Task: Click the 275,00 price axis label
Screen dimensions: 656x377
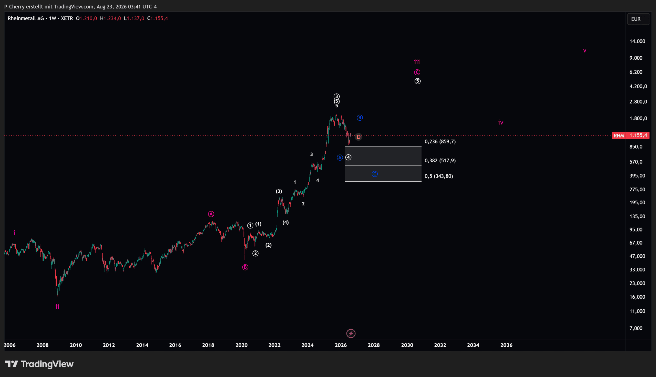Action: [637, 190]
